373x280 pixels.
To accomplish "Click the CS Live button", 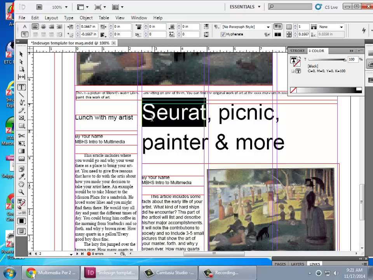I will coord(326,7).
